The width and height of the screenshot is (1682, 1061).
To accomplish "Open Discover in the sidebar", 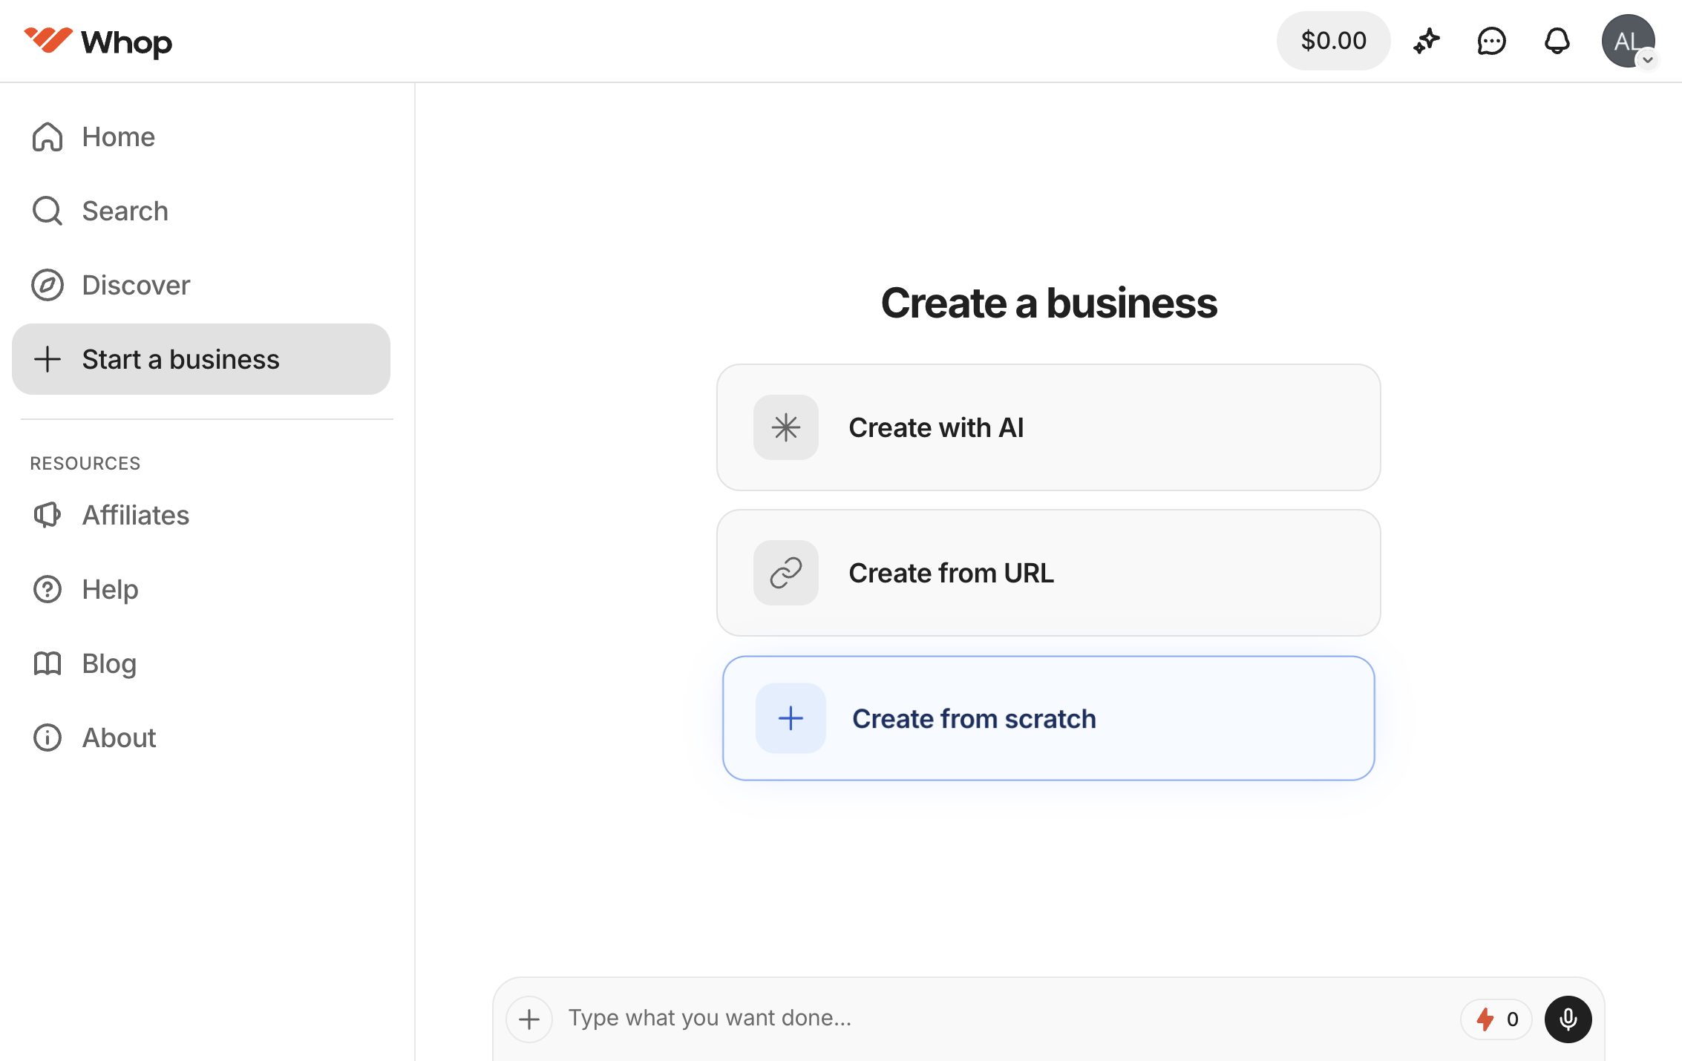I will [201, 285].
